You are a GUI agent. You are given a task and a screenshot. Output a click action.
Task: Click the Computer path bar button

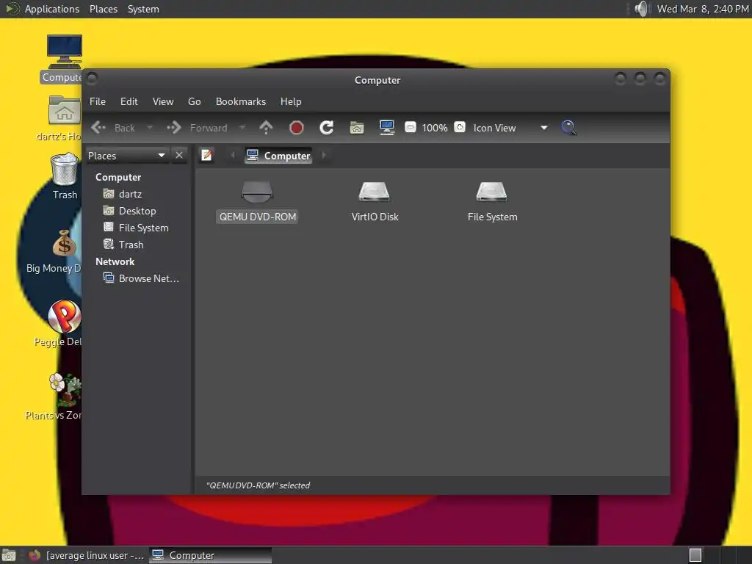pos(278,156)
